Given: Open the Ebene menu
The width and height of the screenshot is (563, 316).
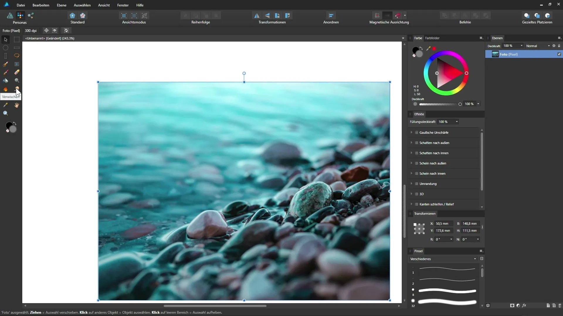Looking at the screenshot, I should point(62,5).
